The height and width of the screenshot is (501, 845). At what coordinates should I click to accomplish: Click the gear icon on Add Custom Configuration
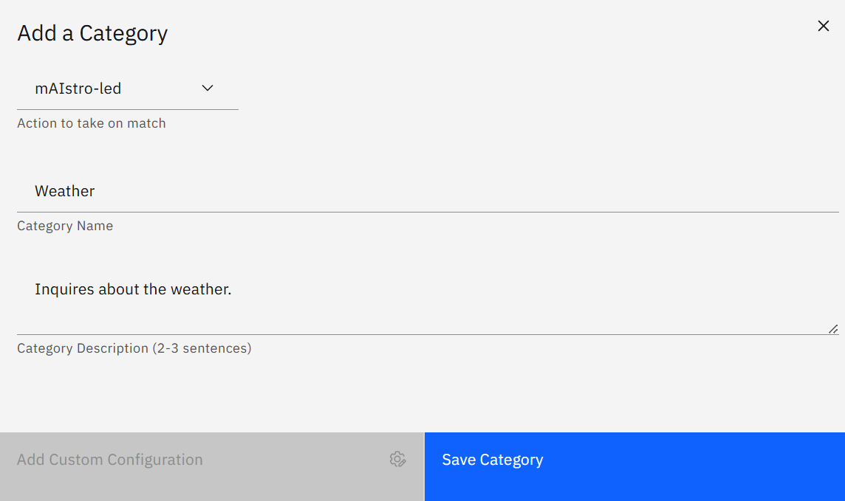pyautogui.click(x=397, y=459)
